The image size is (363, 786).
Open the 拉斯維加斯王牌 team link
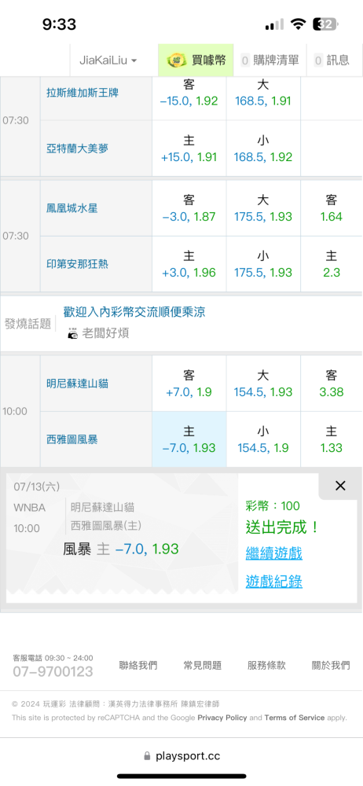pos(82,93)
